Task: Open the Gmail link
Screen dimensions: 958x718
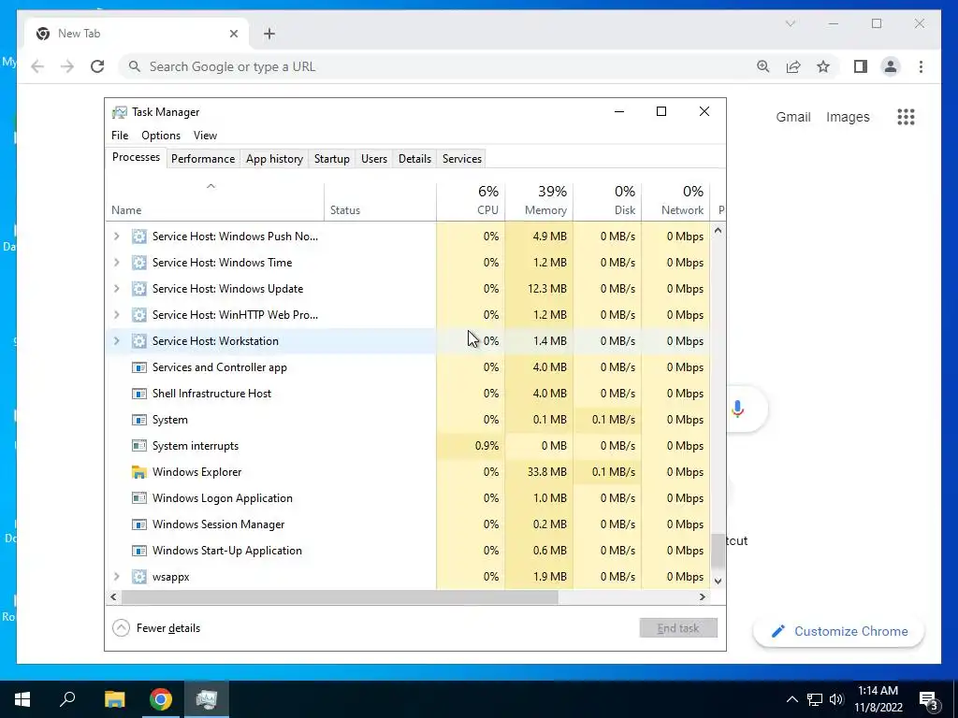Action: [793, 117]
